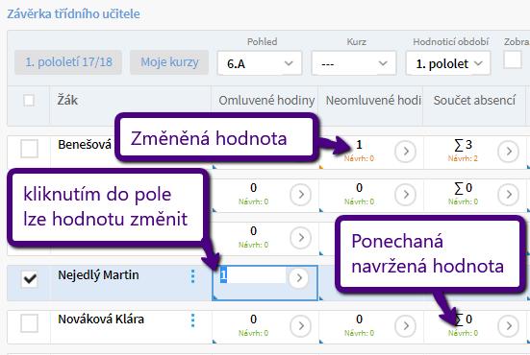Click the arrow next to Benešová's unexcused hours
The width and height of the screenshot is (530, 355).
tap(405, 152)
